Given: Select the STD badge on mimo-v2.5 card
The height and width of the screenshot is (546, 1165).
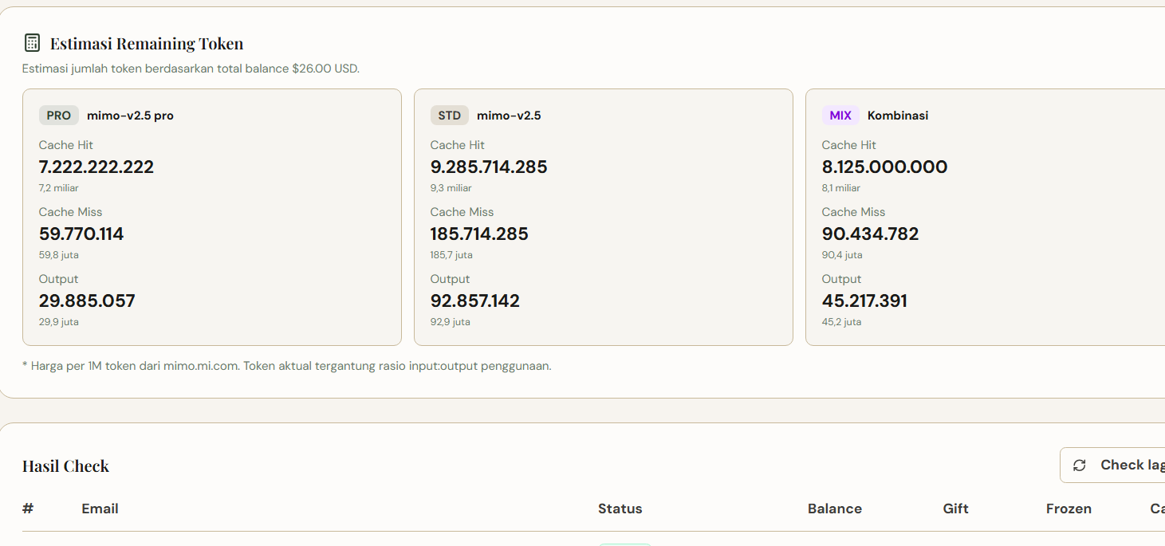Looking at the screenshot, I should pyautogui.click(x=450, y=116).
